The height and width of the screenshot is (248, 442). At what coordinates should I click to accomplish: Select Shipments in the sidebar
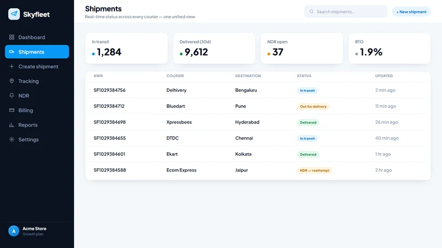pyautogui.click(x=37, y=52)
